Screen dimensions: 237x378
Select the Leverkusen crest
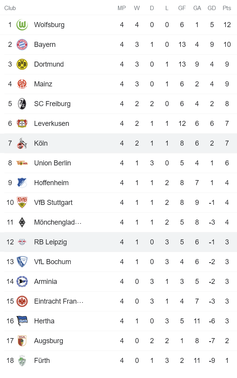click(x=22, y=123)
